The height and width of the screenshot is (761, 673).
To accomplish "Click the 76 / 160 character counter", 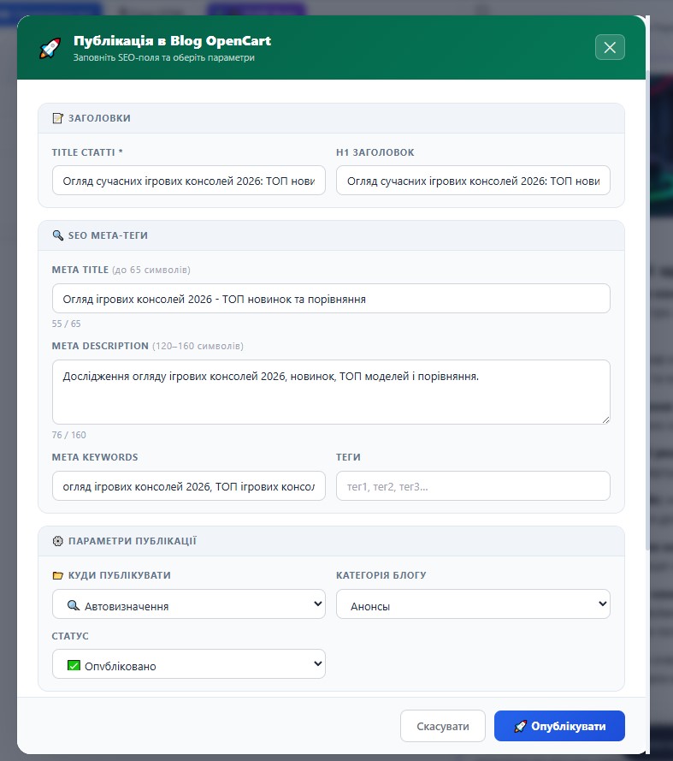I will 69,435.
